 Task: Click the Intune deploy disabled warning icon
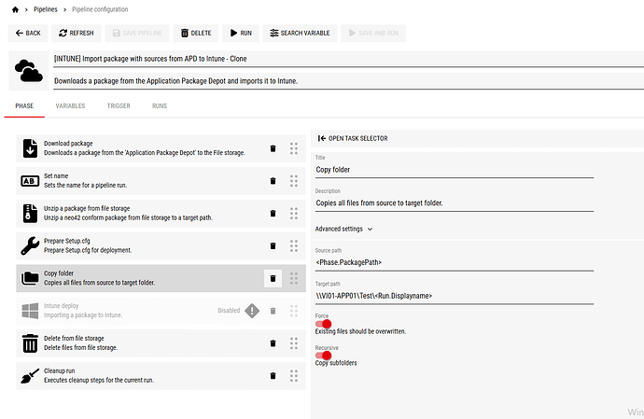tap(252, 311)
